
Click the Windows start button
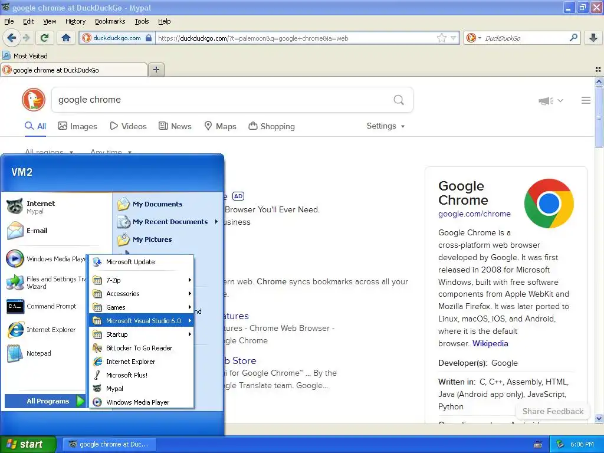[28, 444]
